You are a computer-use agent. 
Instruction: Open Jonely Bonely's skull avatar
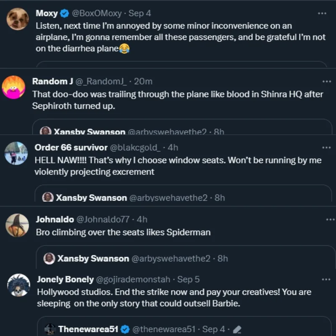coord(18,285)
